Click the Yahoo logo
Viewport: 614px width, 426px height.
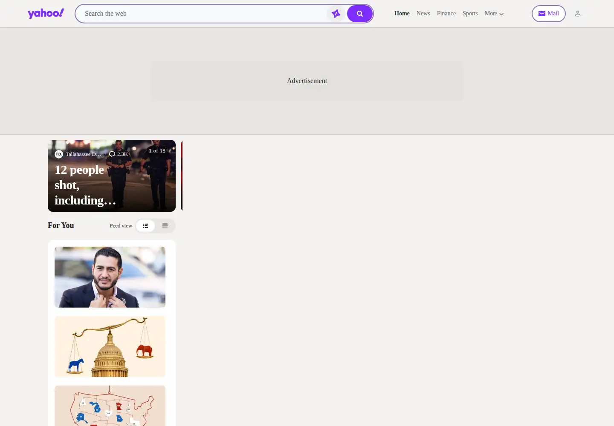pos(46,13)
